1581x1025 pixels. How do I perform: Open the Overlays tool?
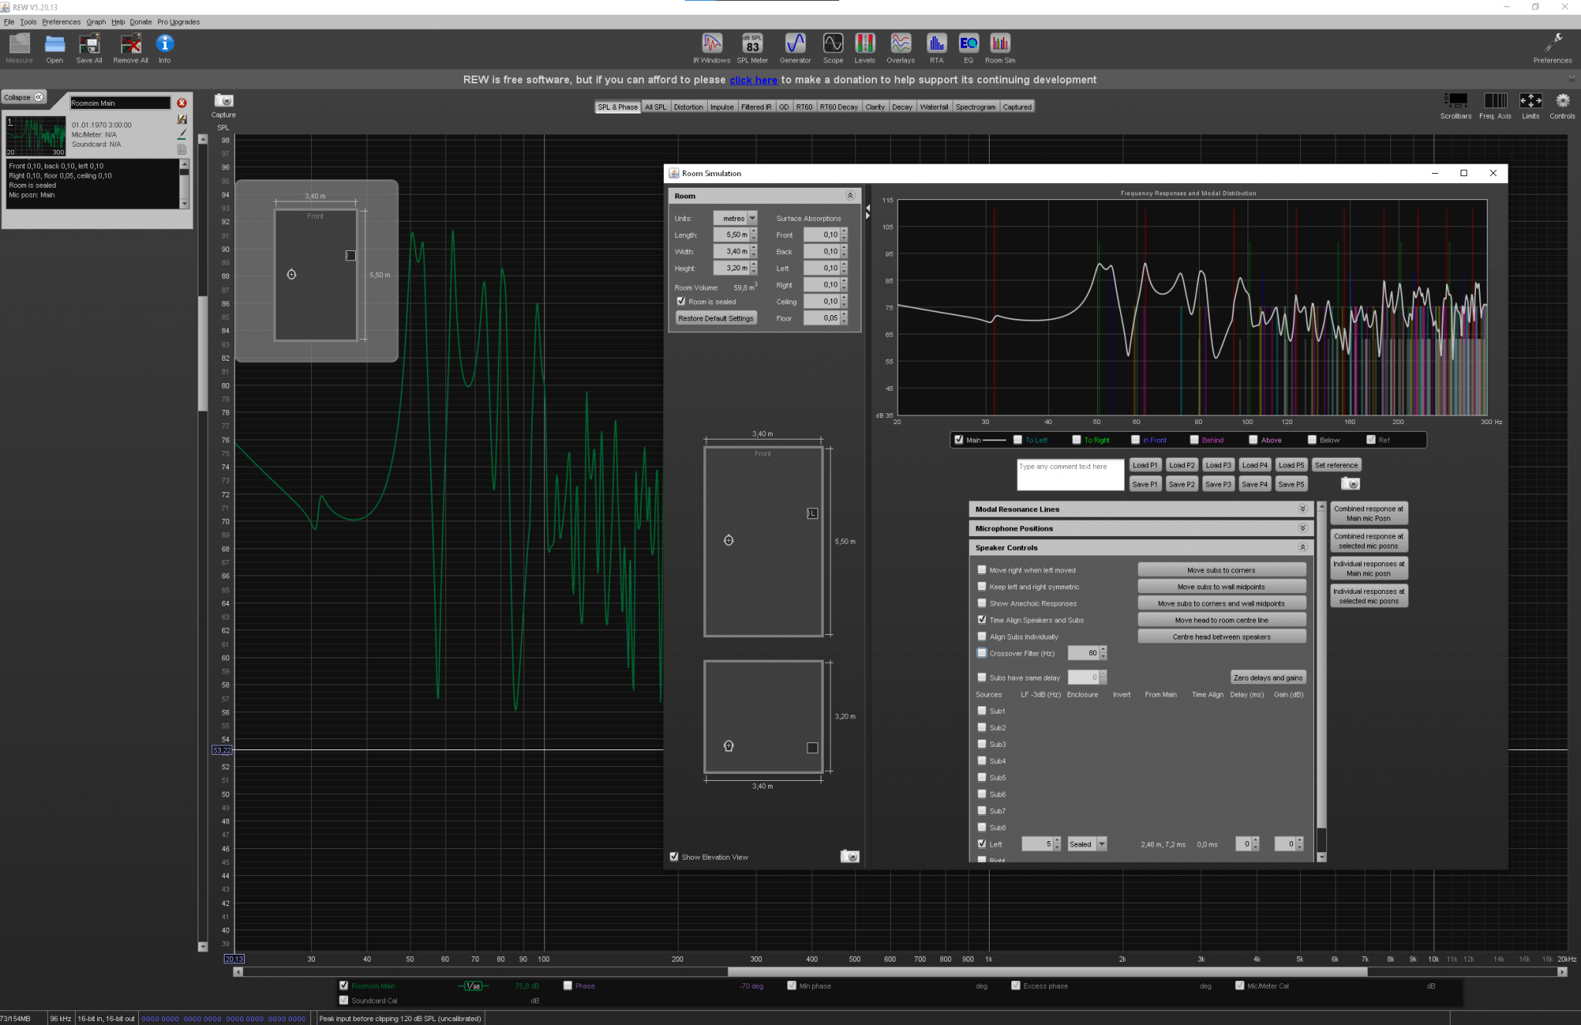900,49
